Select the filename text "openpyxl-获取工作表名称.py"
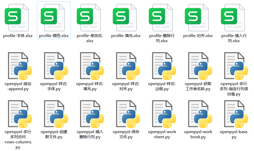This screenshot has width=254, height=151. point(198,86)
